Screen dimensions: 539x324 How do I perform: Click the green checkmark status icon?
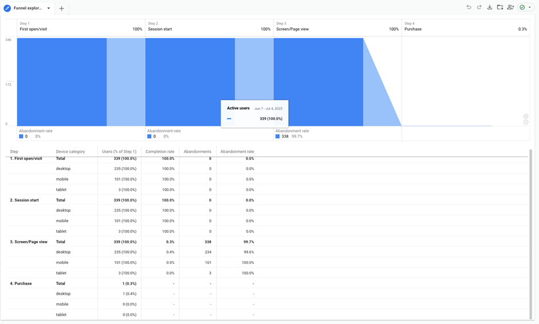coord(522,7)
